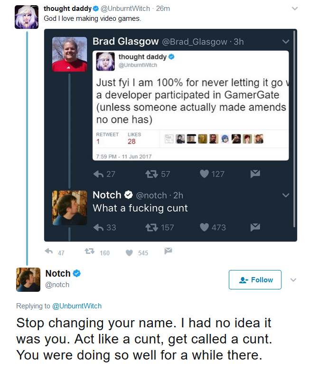Click heart icon showing 127 likes

tap(204, 174)
